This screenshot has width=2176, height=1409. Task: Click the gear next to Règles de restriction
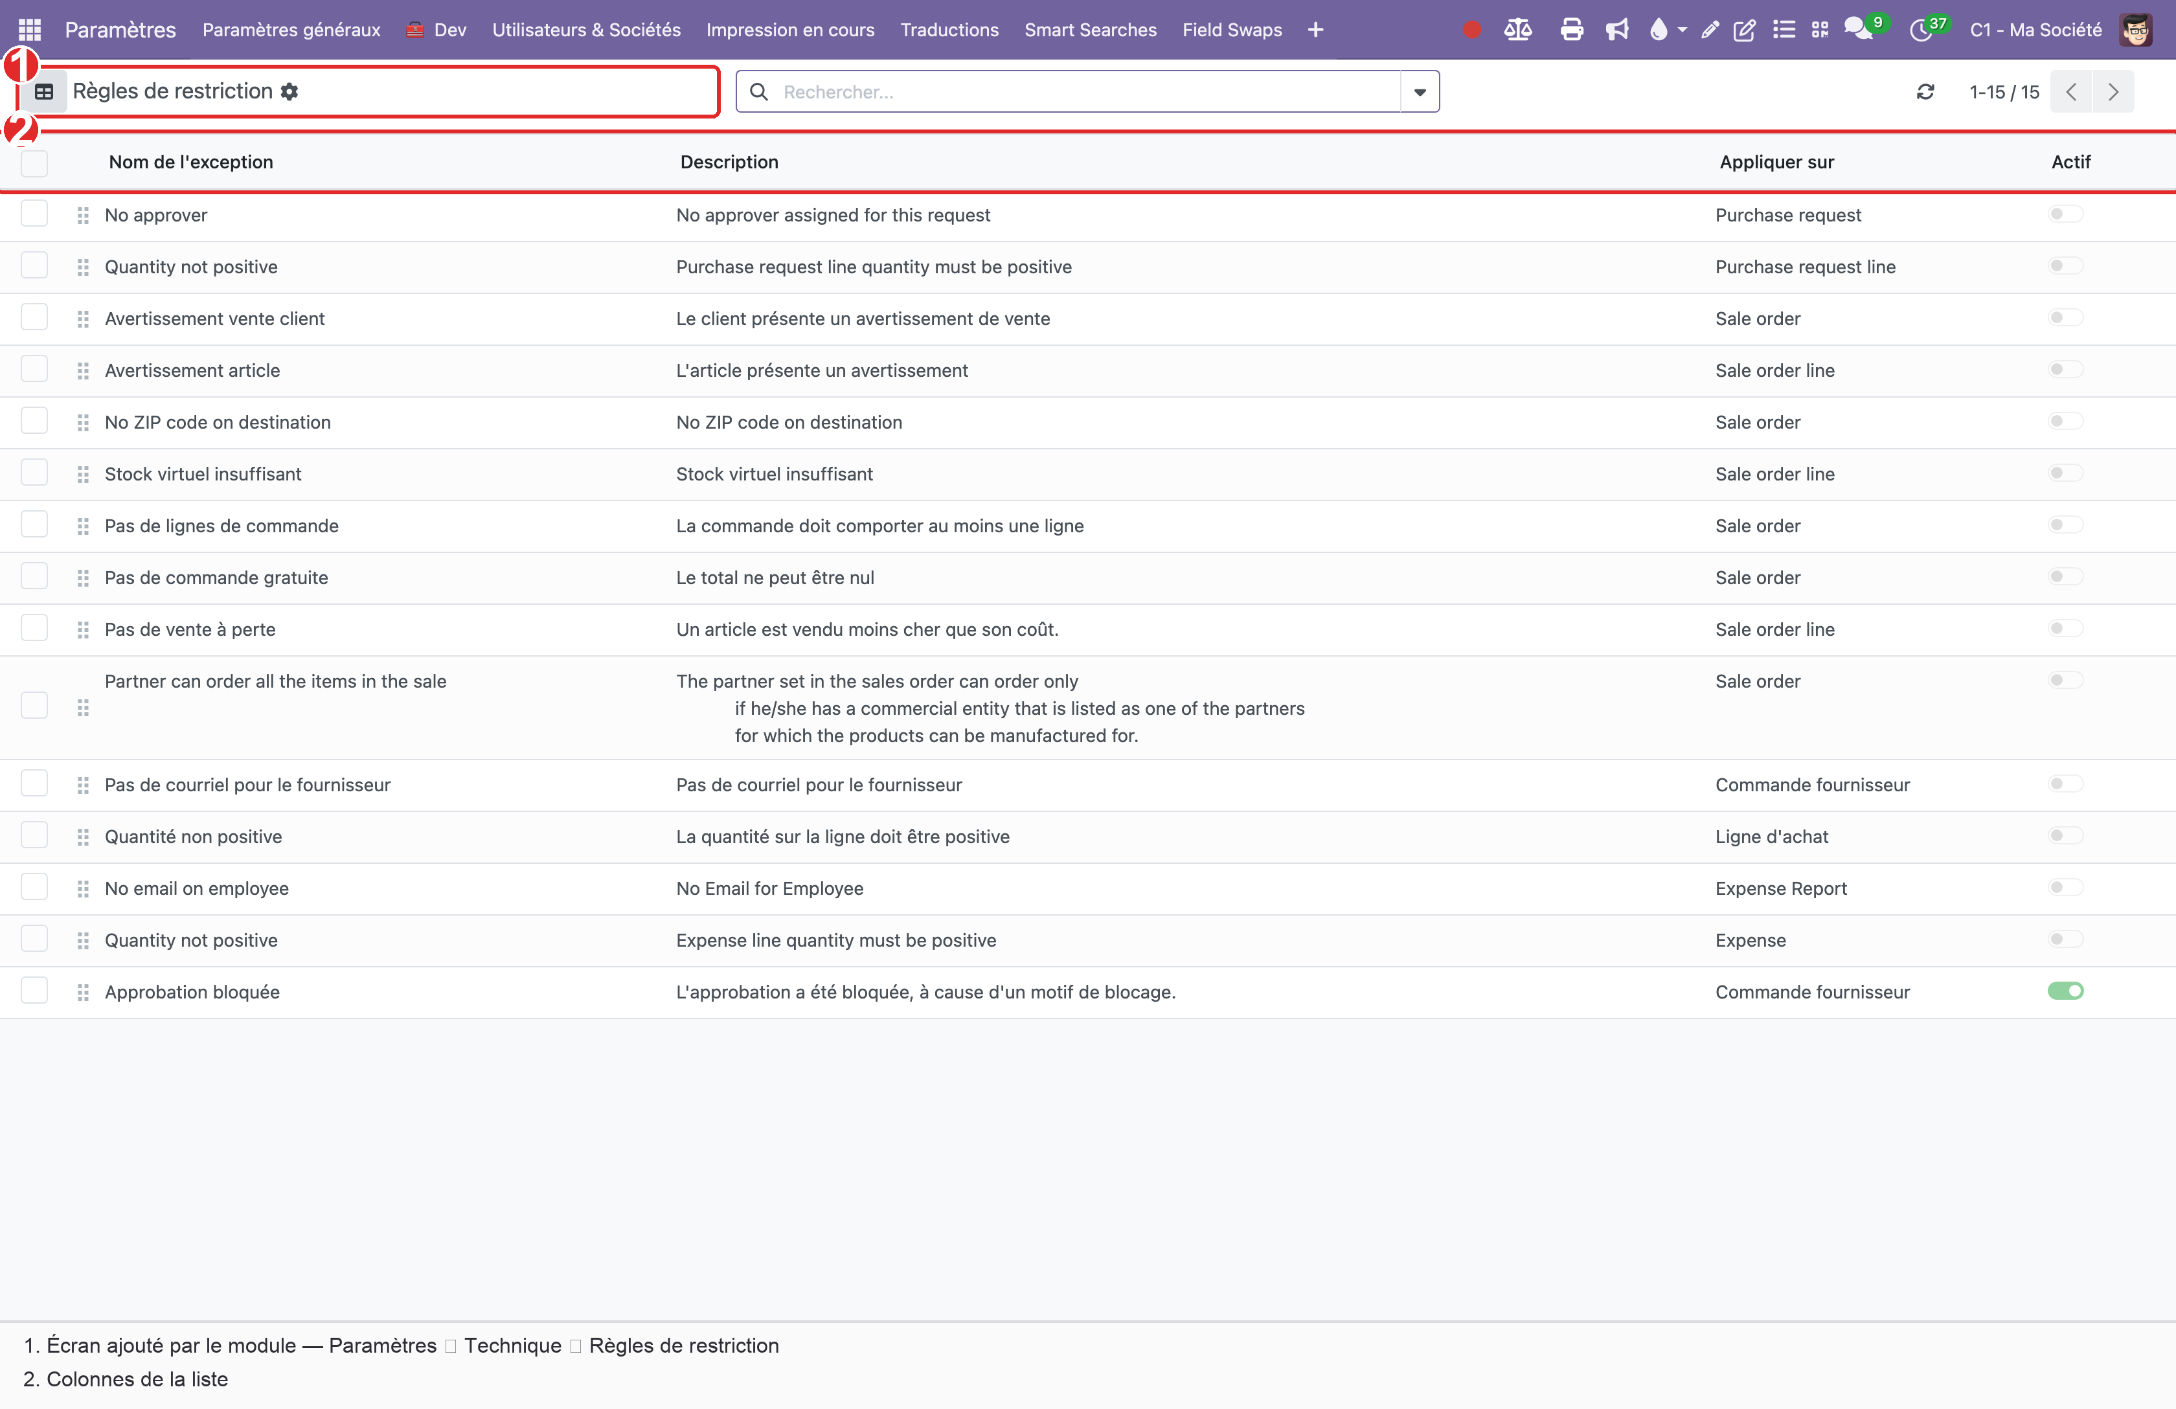(x=290, y=91)
